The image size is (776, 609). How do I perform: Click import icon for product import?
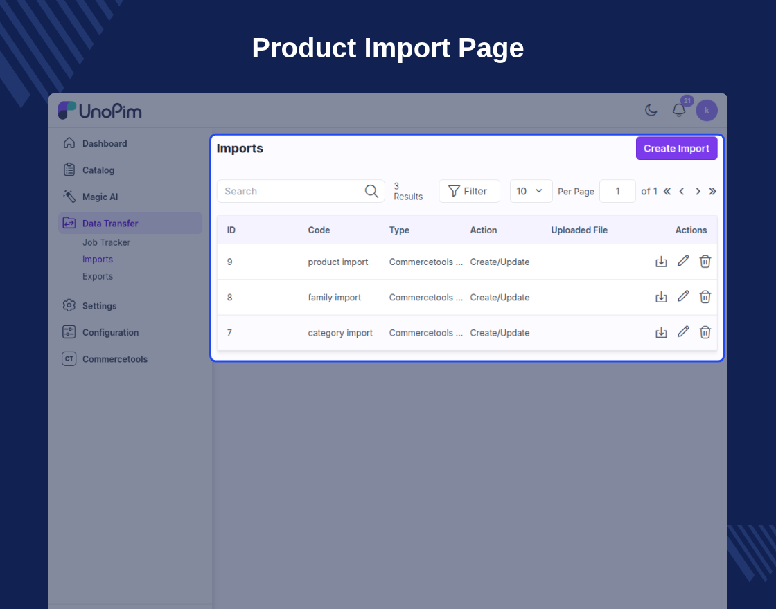[661, 262]
